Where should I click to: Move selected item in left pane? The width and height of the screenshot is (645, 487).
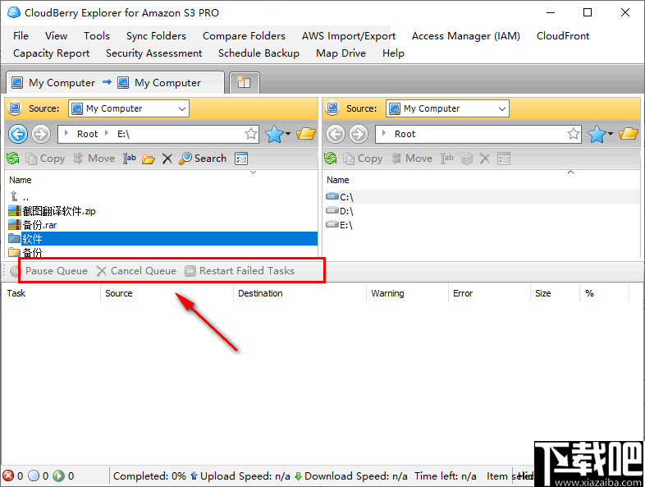[94, 159]
